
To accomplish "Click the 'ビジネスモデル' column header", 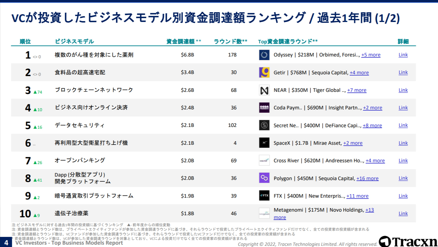I will [x=75, y=42].
